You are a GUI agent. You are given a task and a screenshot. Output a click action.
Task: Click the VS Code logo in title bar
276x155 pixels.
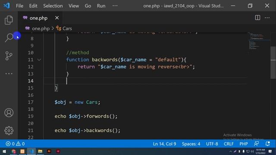coord(7,6)
